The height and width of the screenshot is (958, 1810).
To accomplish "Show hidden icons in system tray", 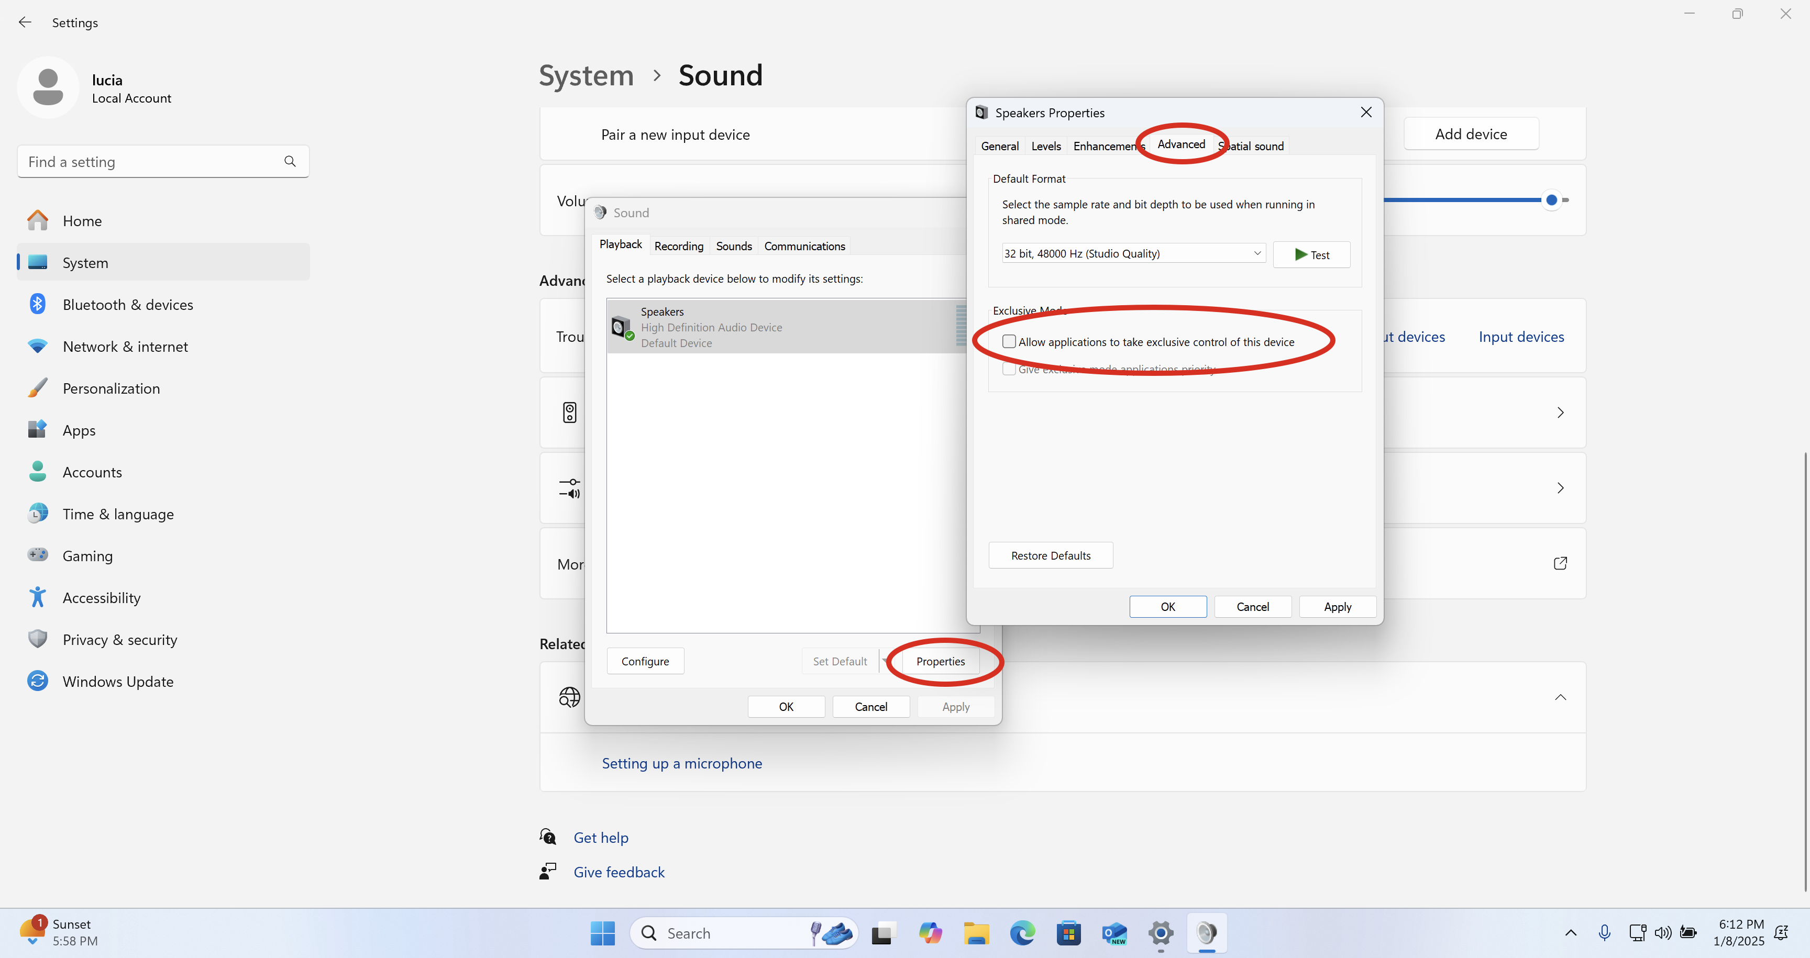I will click(1571, 933).
